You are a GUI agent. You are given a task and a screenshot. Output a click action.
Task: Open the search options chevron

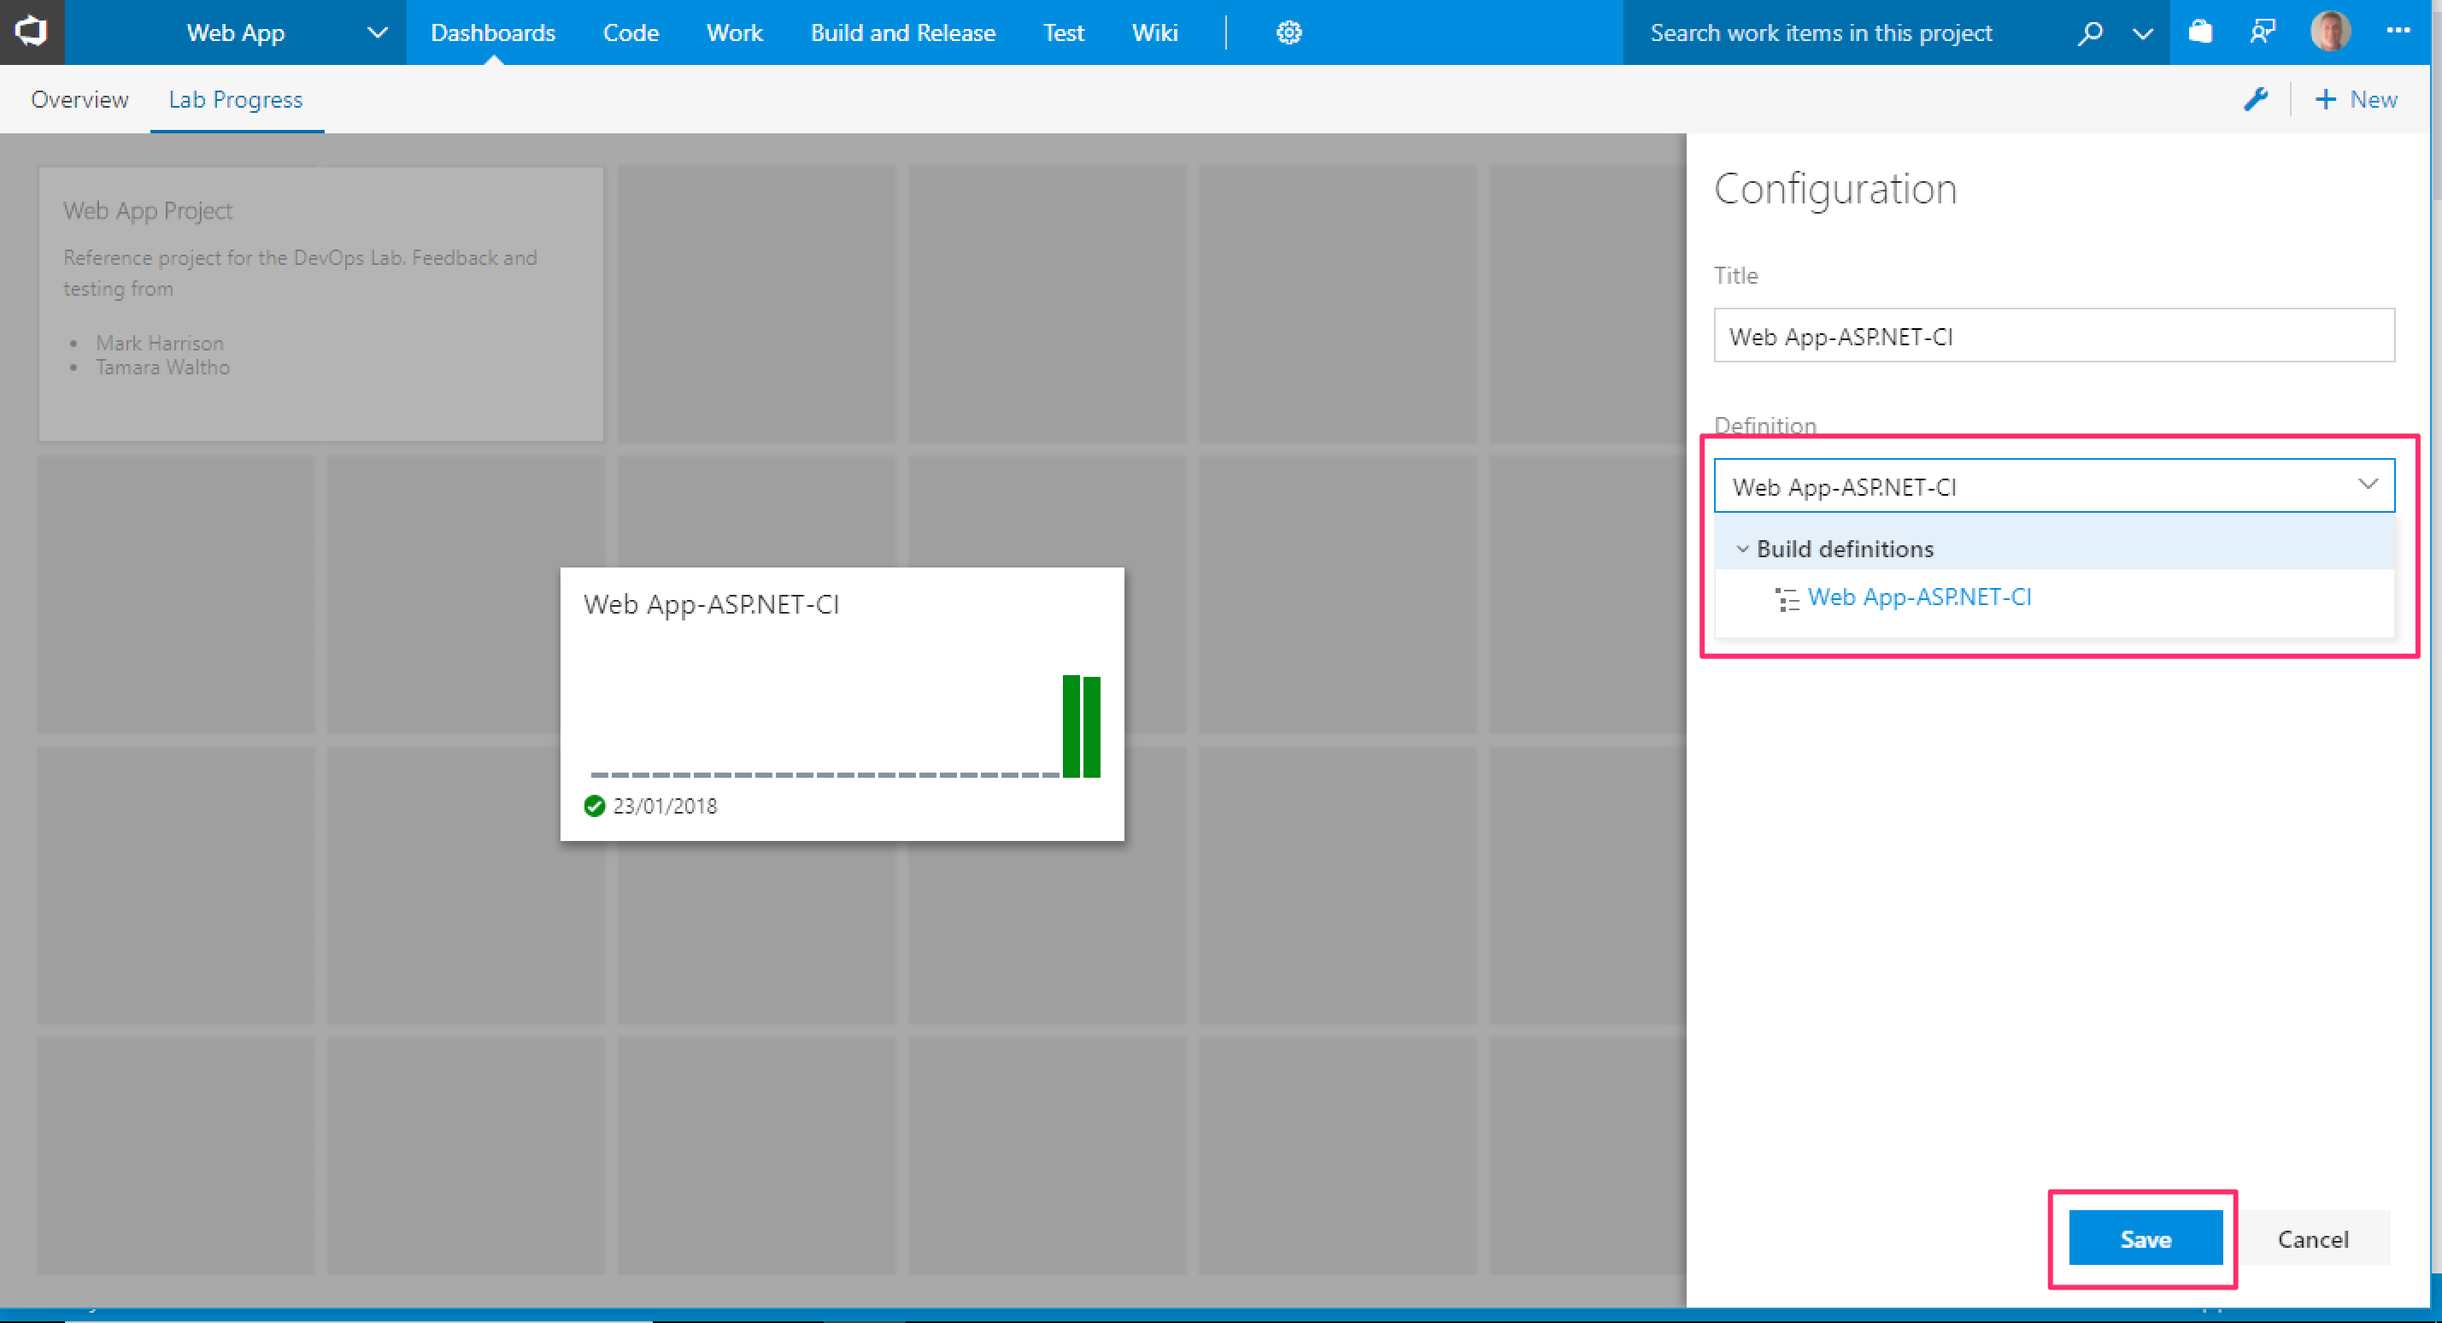[2142, 33]
